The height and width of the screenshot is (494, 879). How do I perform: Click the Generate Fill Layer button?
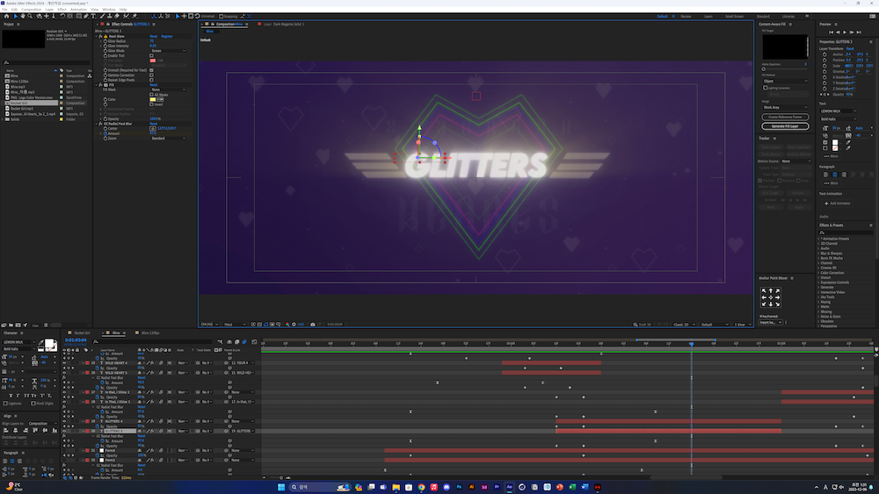tap(784, 126)
